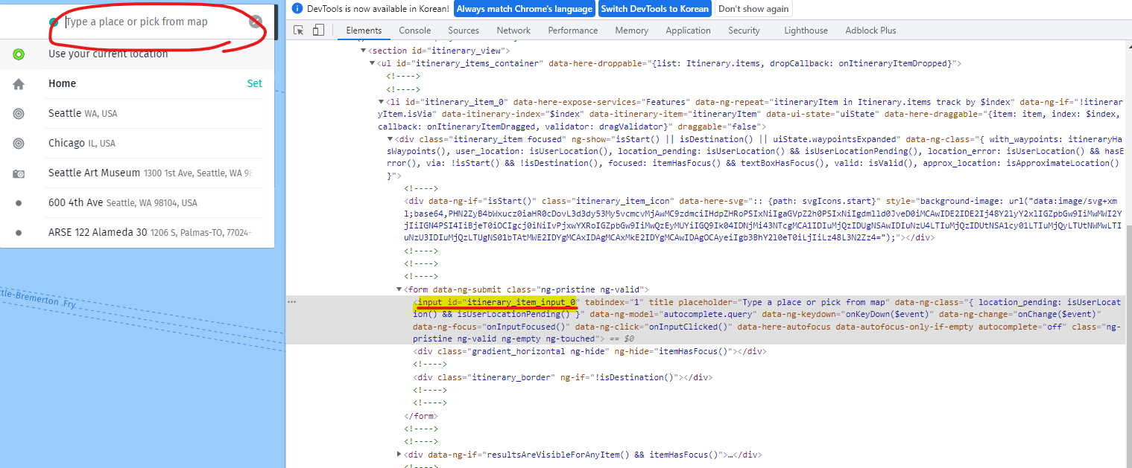
Task: Expand the resultsAreVisibleForAnyItem div node
Action: (399, 455)
